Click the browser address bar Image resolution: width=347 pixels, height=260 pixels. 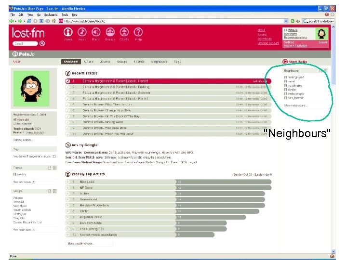(x=173, y=21)
